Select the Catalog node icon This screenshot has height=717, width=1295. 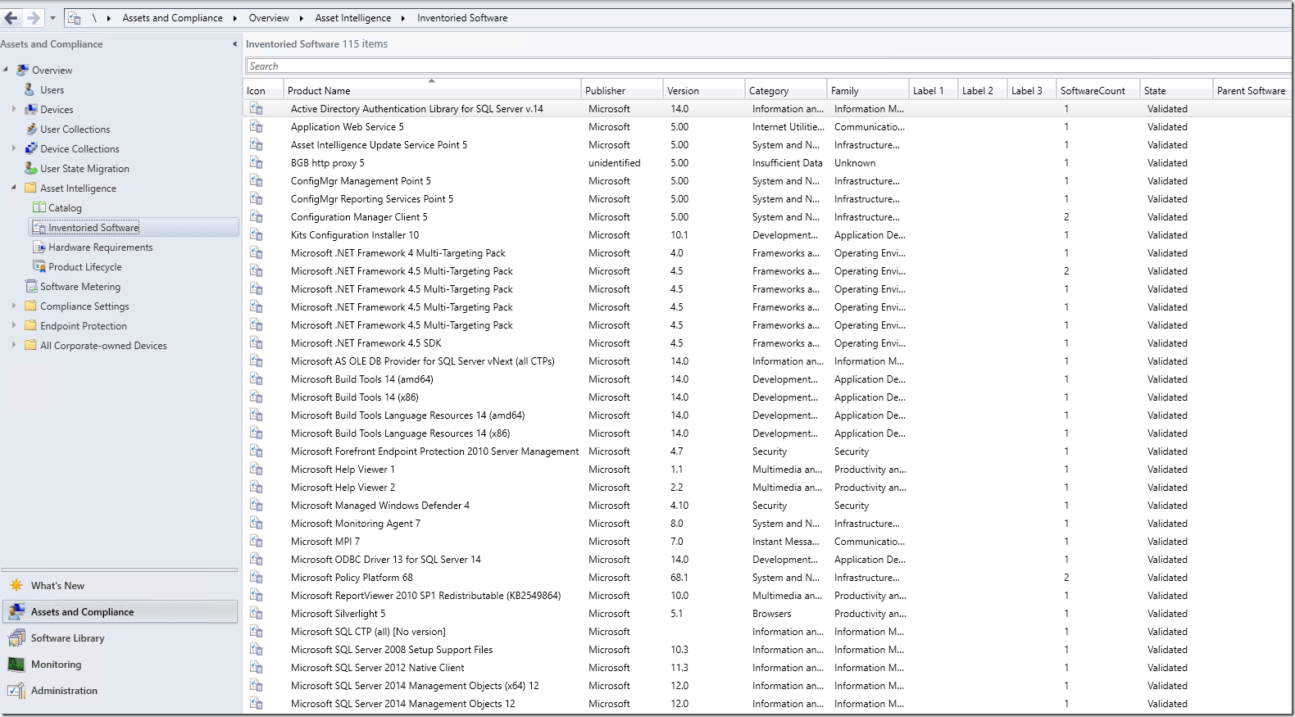(x=39, y=207)
